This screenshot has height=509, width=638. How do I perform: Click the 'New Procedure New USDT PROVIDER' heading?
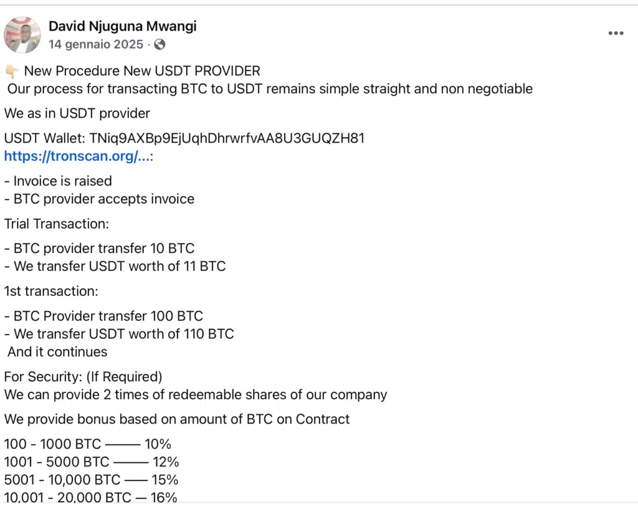tap(142, 71)
